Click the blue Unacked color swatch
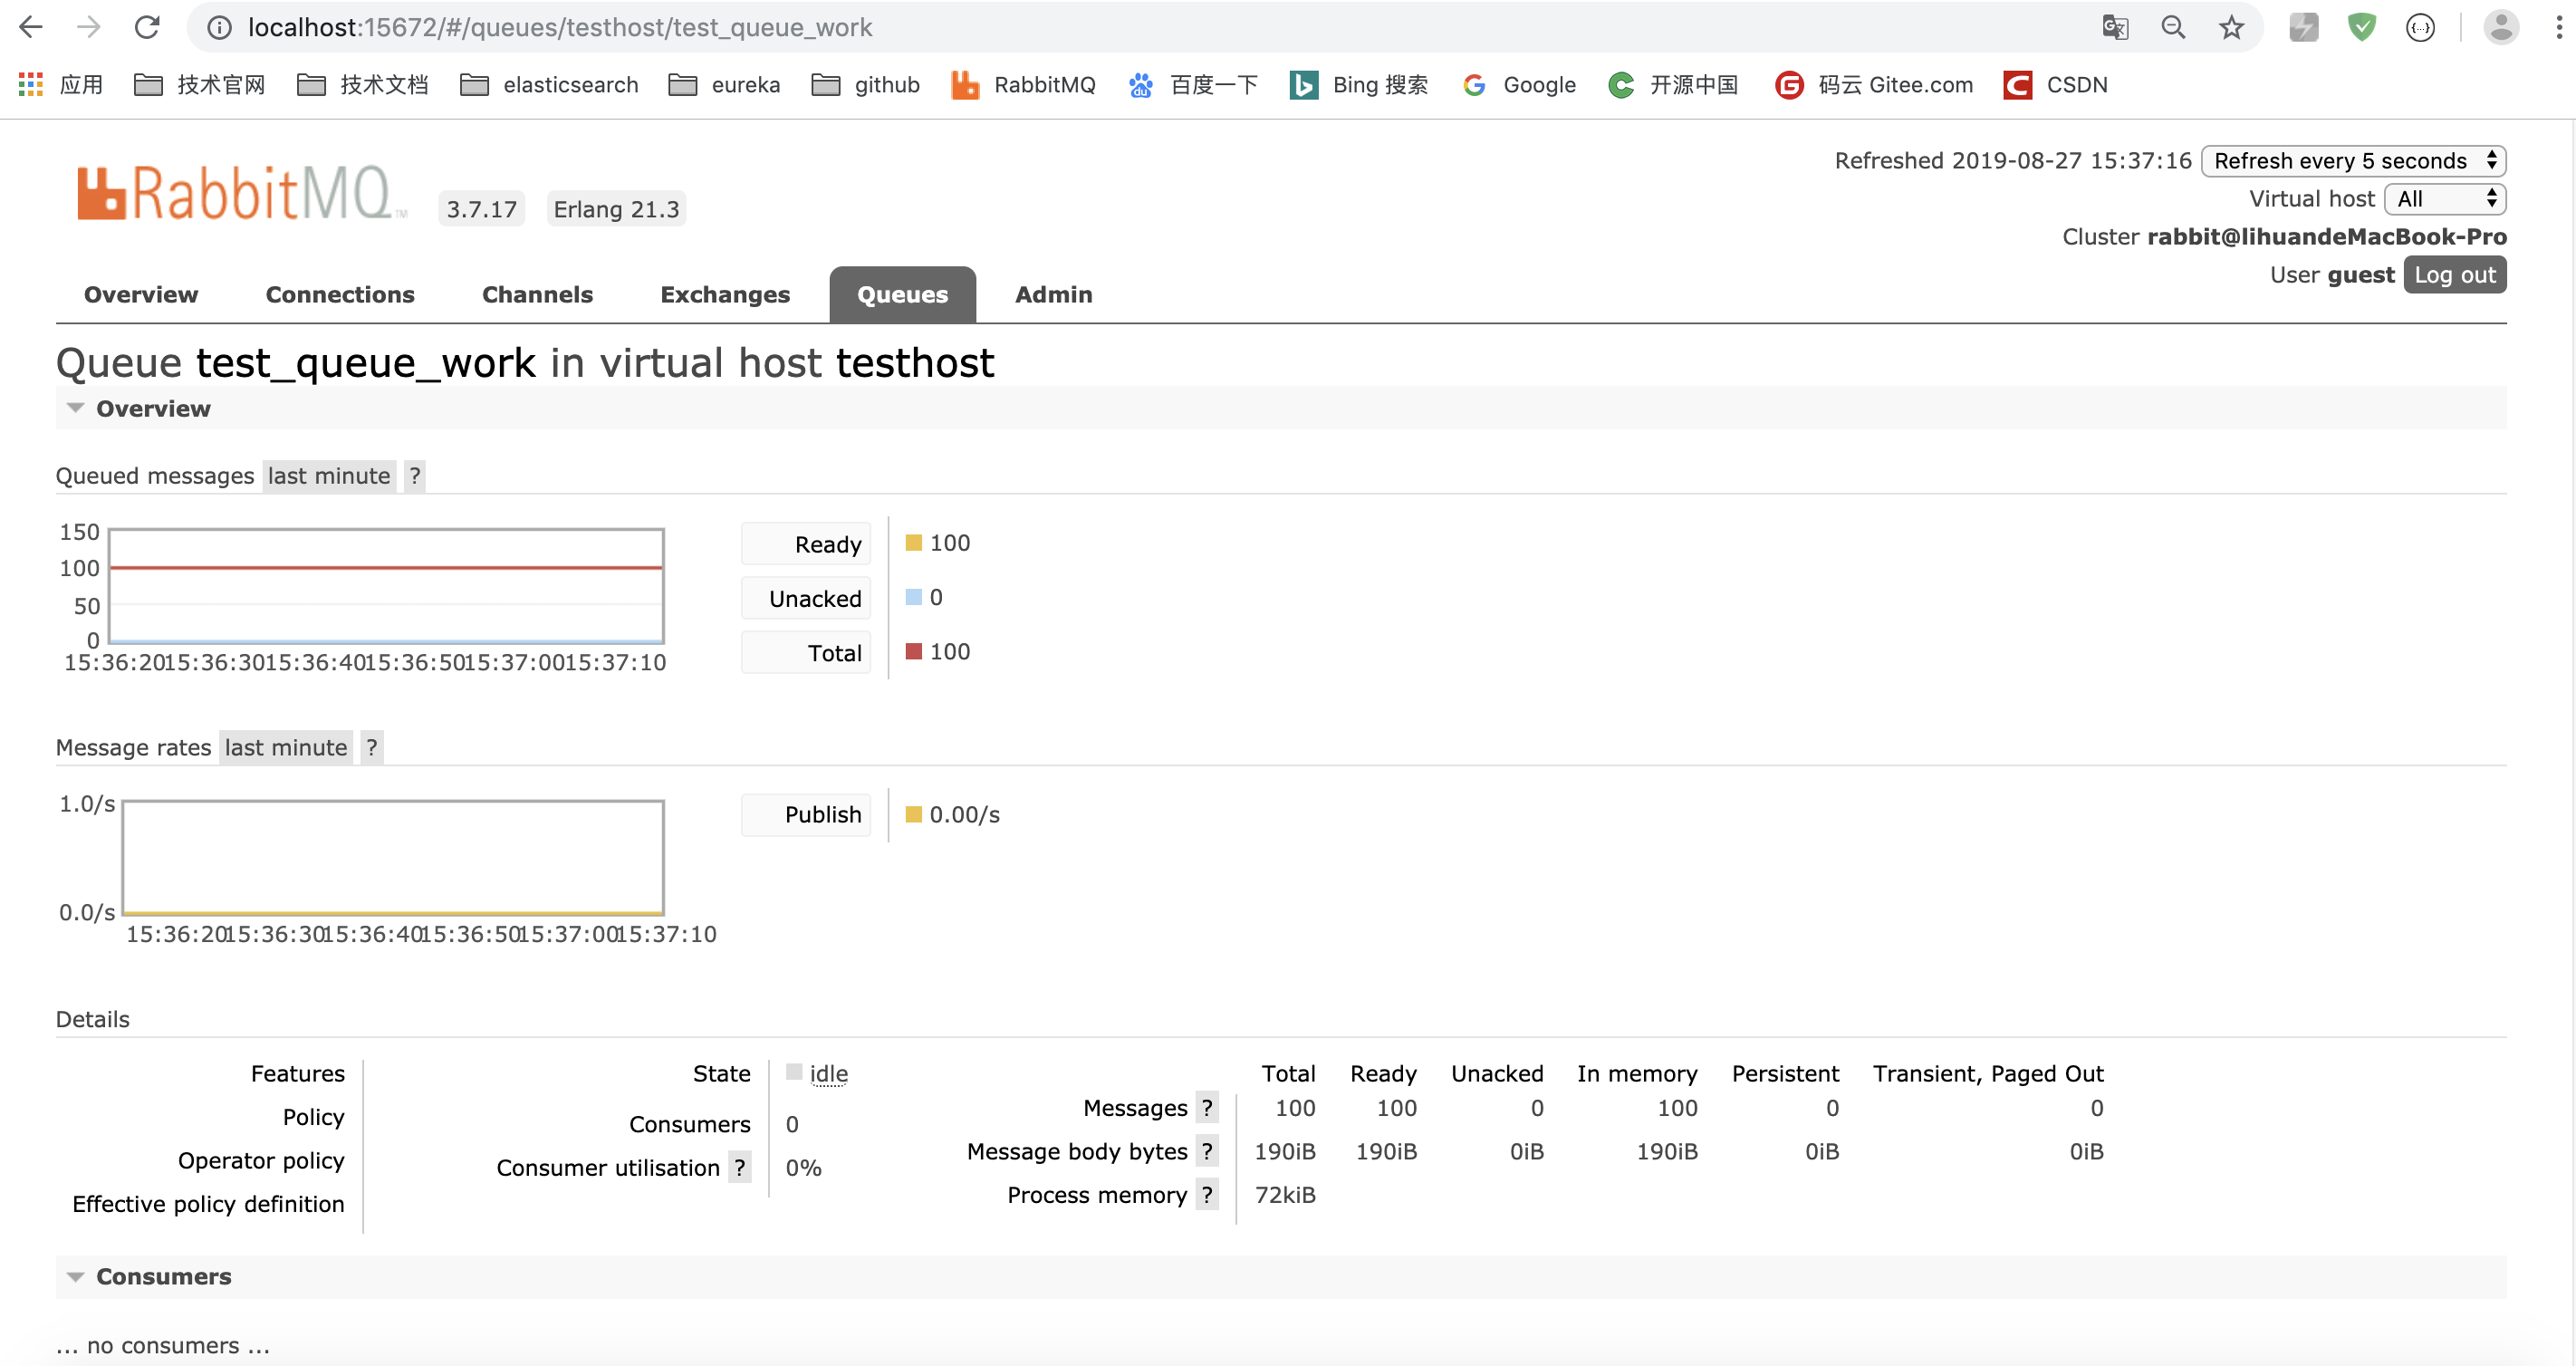The image size is (2576, 1366). 913,597
